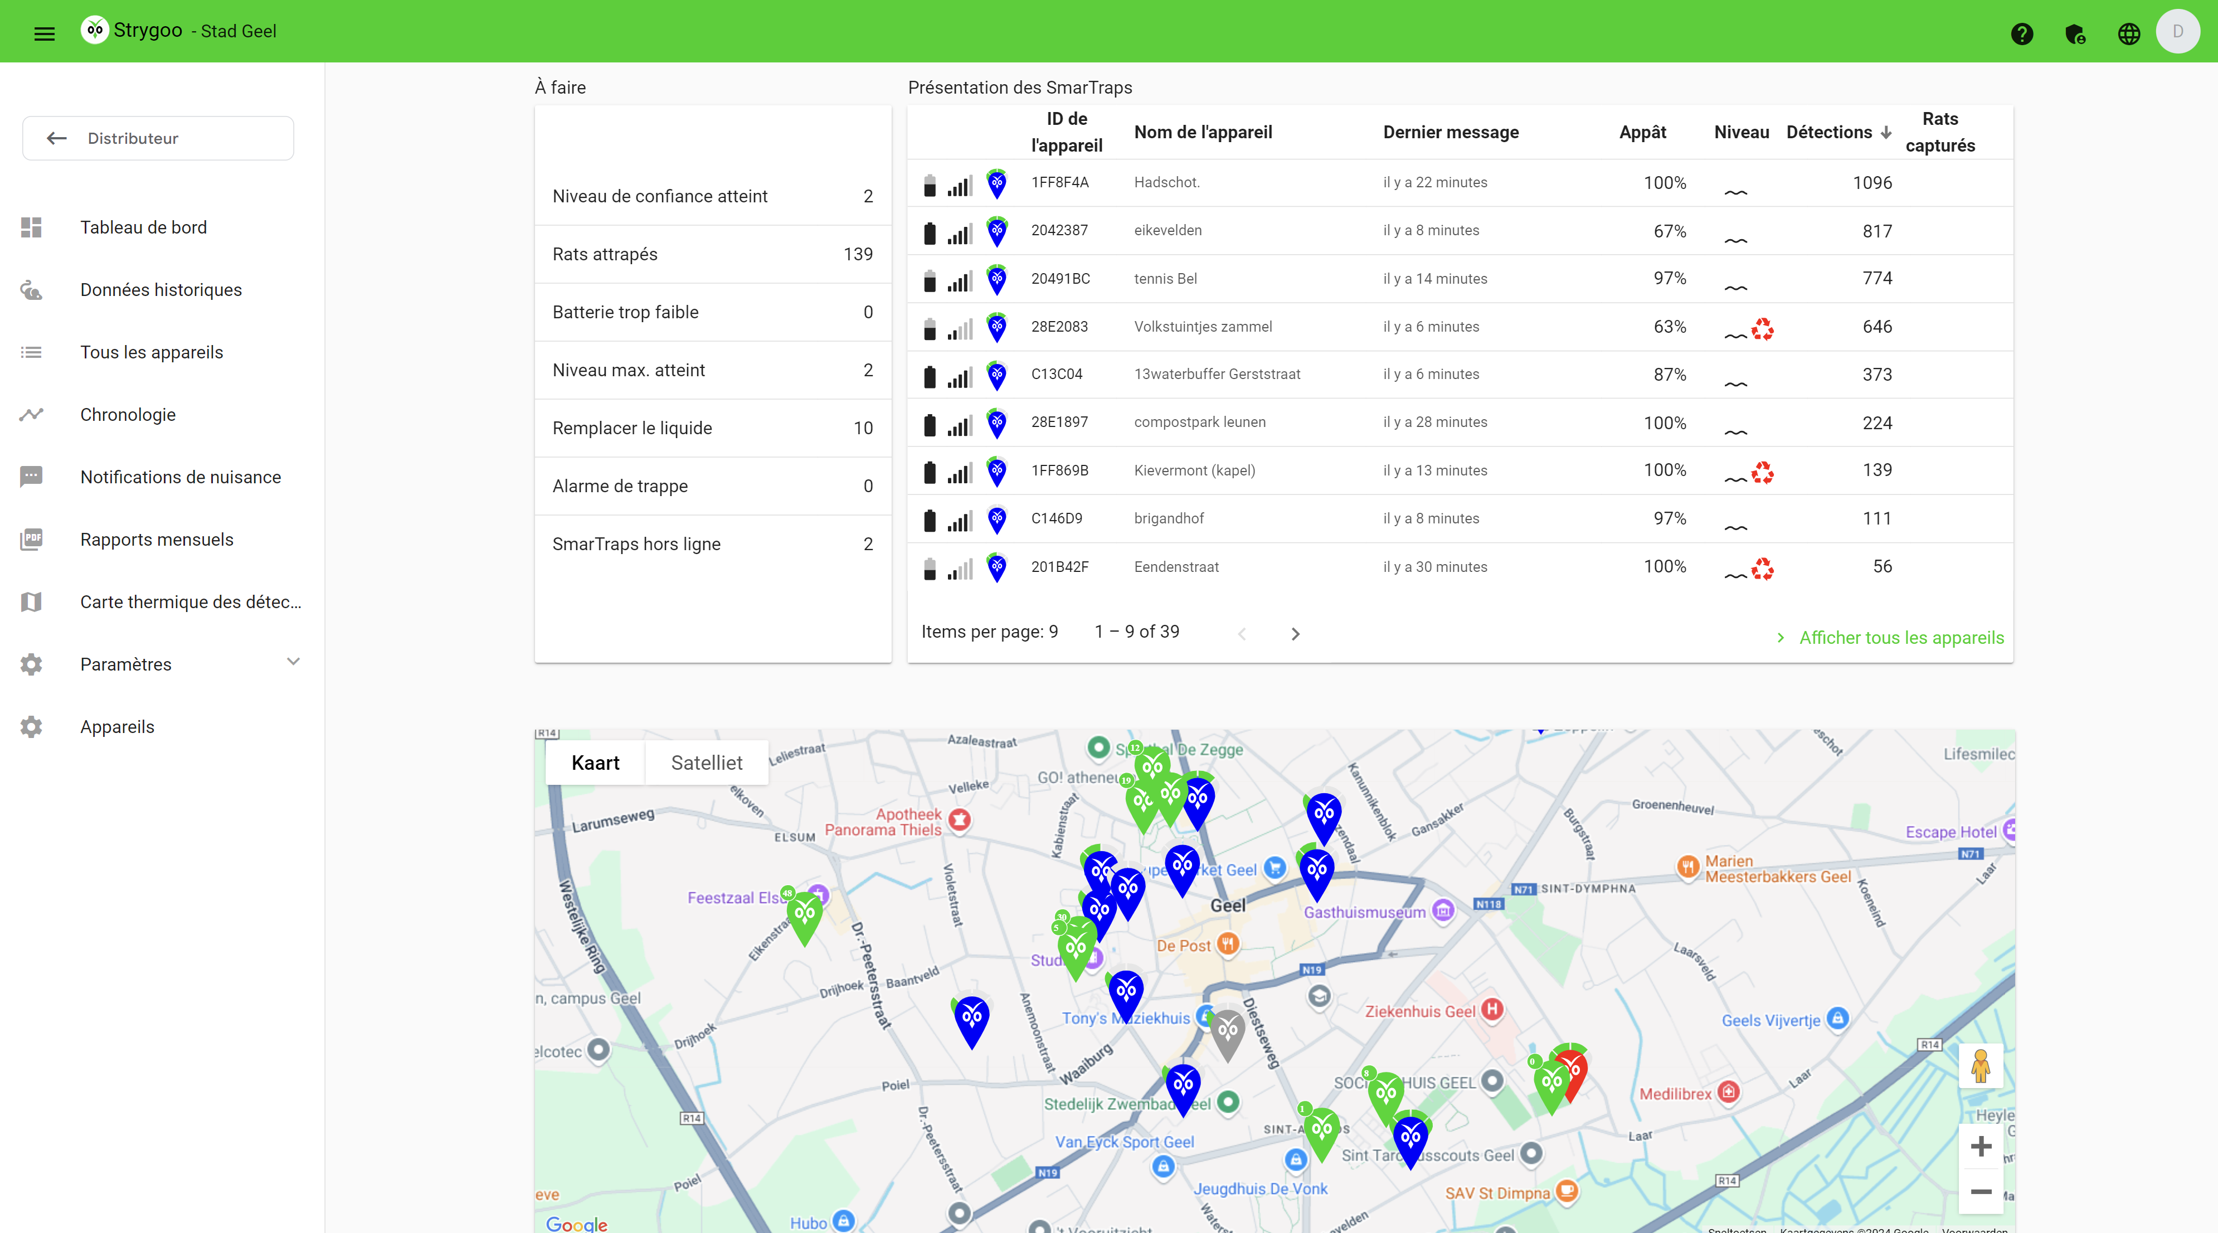Open the user avatar D menu

[x=2177, y=31]
